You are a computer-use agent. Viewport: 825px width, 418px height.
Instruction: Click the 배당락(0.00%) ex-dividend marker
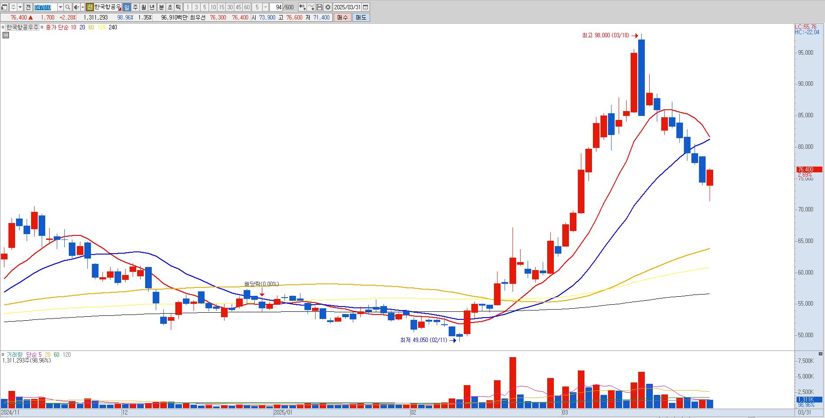pos(261,284)
